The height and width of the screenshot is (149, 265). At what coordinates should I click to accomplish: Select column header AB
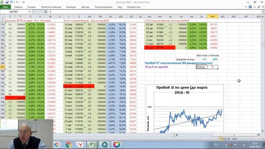100,17
